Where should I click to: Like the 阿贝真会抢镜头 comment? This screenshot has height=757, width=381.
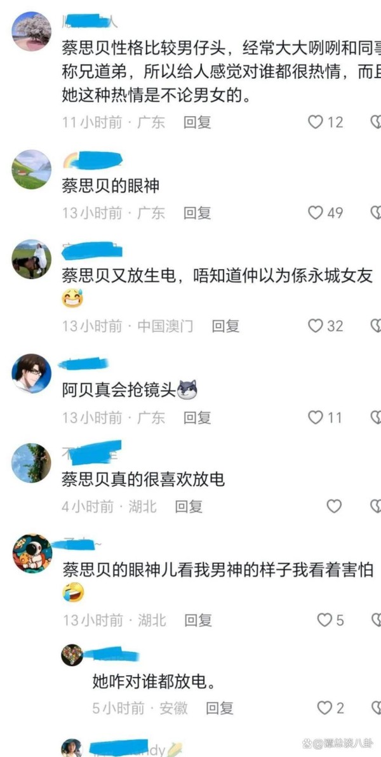point(316,417)
